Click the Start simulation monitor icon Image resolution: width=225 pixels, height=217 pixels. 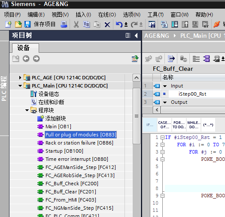195,24
